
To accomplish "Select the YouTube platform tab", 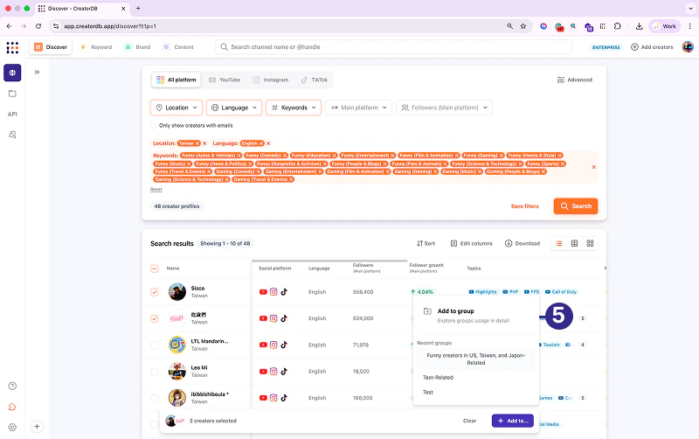I will point(225,80).
